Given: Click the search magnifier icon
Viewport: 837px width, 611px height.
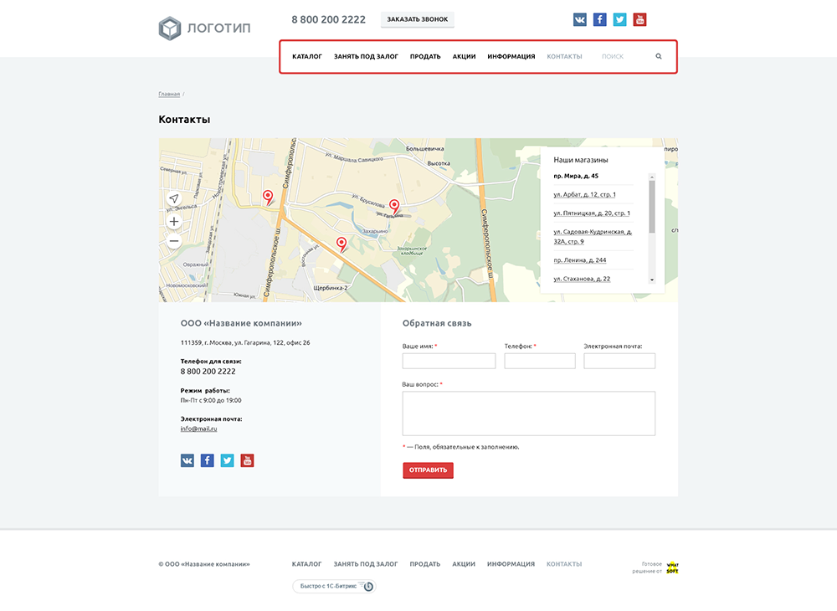Looking at the screenshot, I should [x=659, y=56].
